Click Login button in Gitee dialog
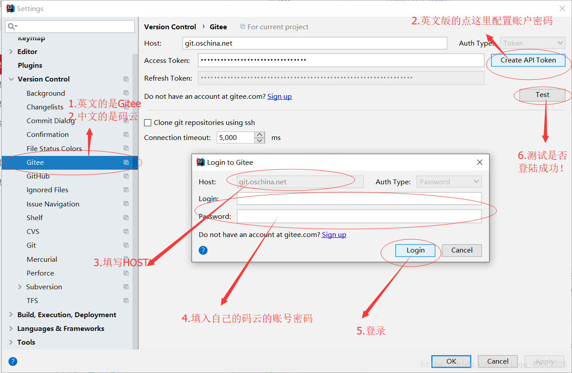This screenshot has width=572, height=373. 416,250
